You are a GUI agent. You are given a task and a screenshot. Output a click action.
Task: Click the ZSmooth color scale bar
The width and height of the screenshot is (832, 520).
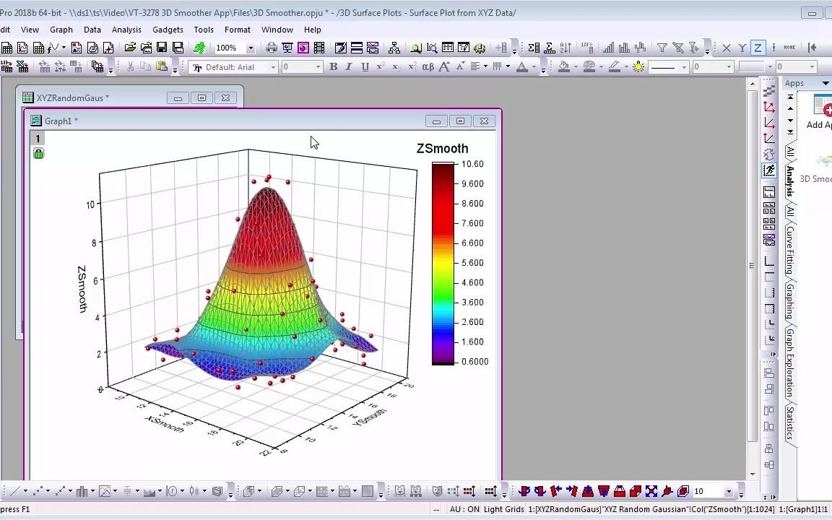pos(443,263)
